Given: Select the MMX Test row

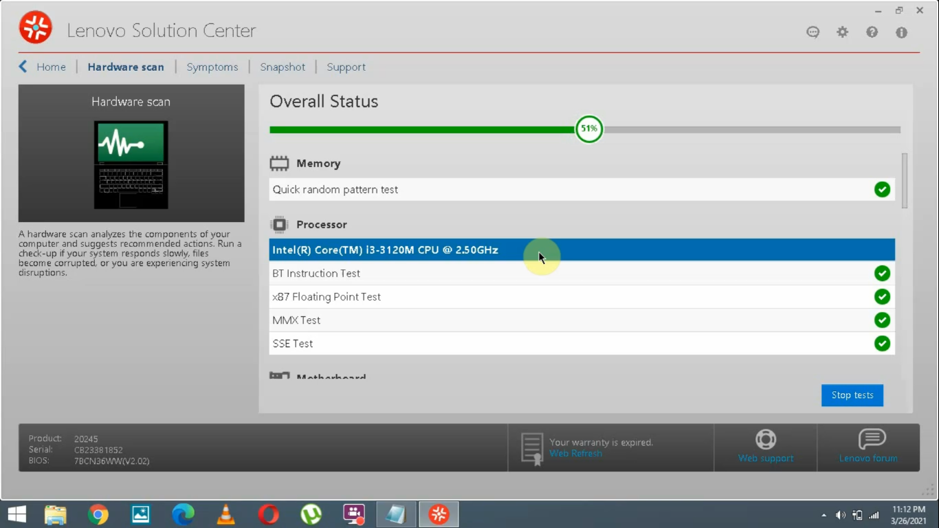Looking at the screenshot, I should click(582, 320).
